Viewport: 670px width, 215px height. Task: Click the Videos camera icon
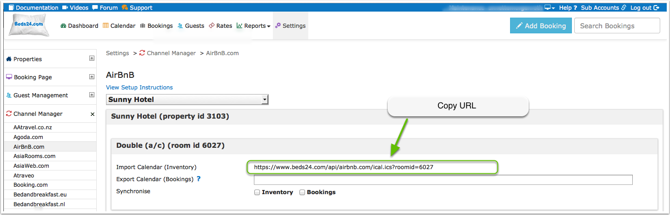point(65,7)
